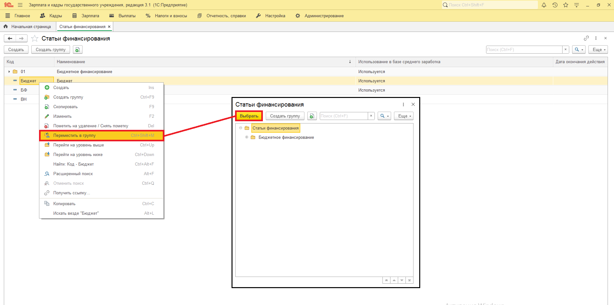Expand Бюджетное финансирование node in dialog

coord(247,137)
